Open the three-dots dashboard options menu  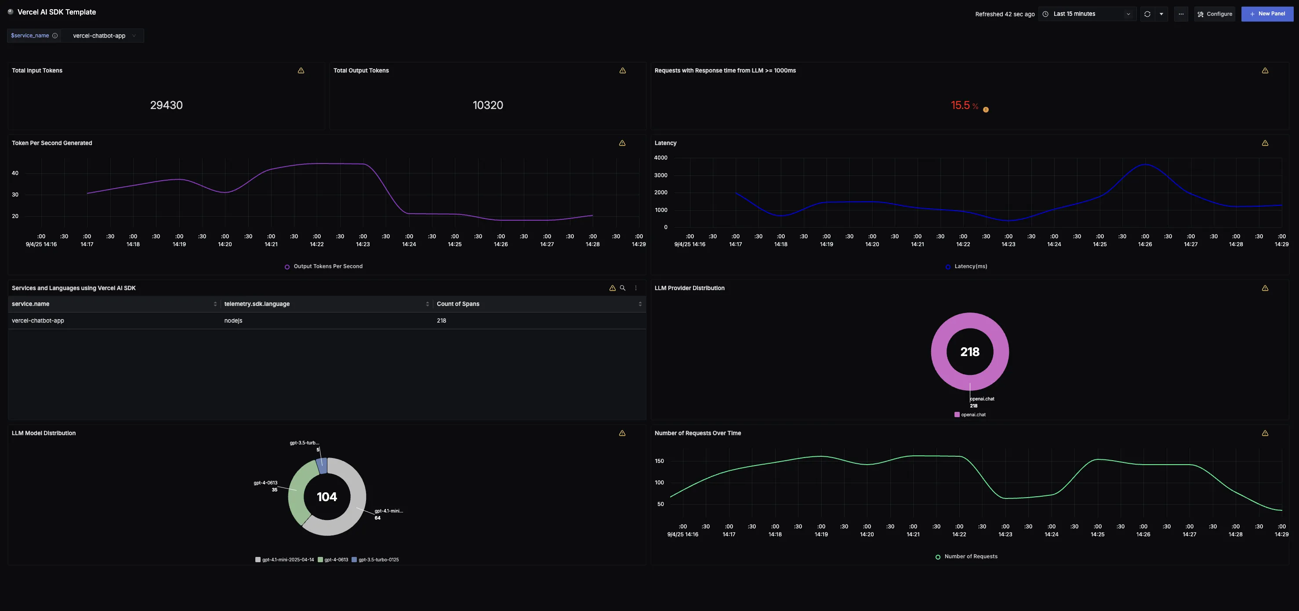click(1181, 14)
